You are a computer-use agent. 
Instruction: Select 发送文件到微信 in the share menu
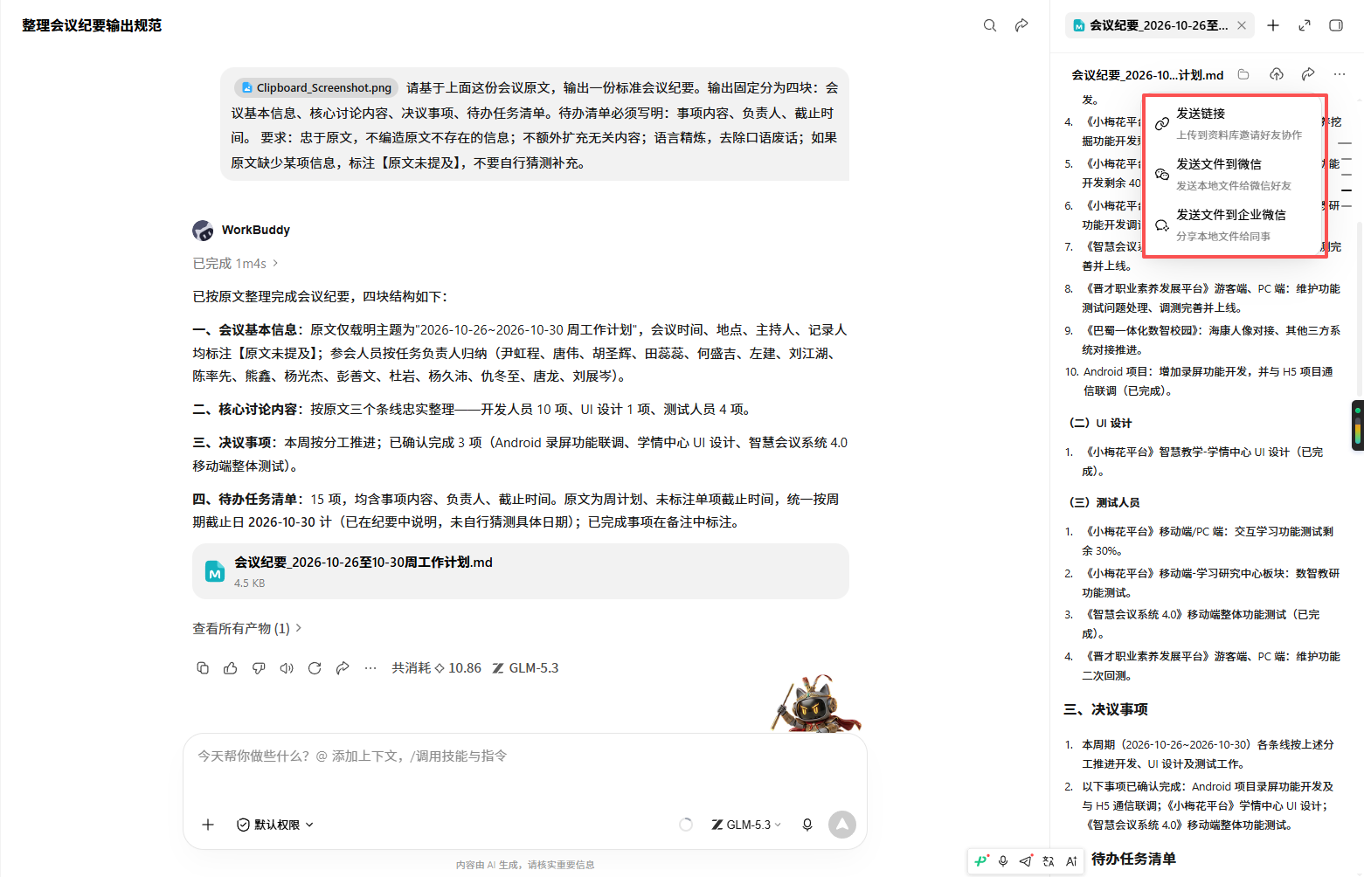(1235, 174)
